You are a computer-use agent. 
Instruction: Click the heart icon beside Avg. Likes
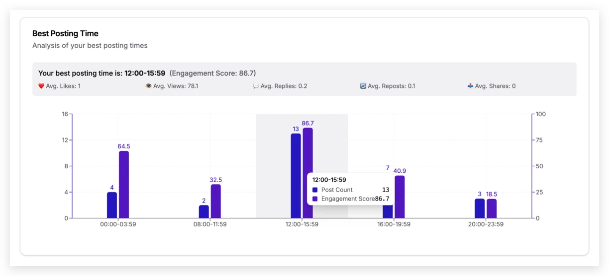[x=41, y=86]
